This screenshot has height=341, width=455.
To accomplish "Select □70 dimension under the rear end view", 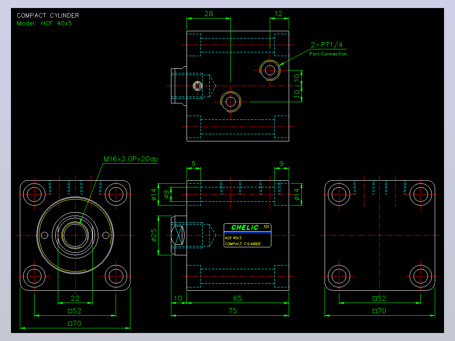I will [379, 311].
